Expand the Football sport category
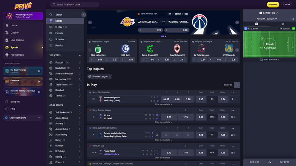The image size is (296, 166). [80, 62]
